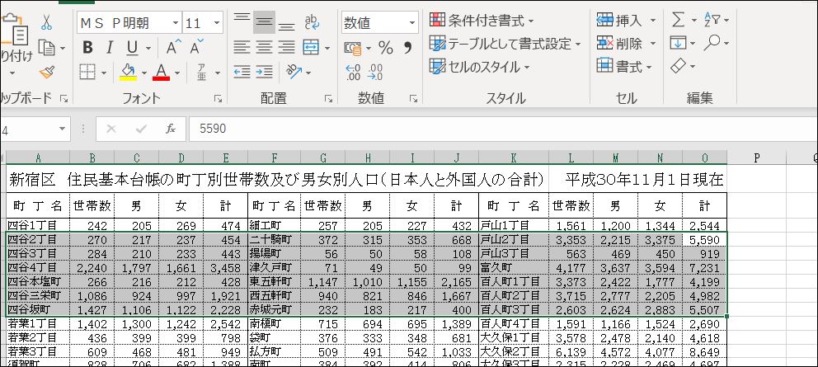Select the Format Painter brush icon
The width and height of the screenshot is (818, 367).
point(46,72)
